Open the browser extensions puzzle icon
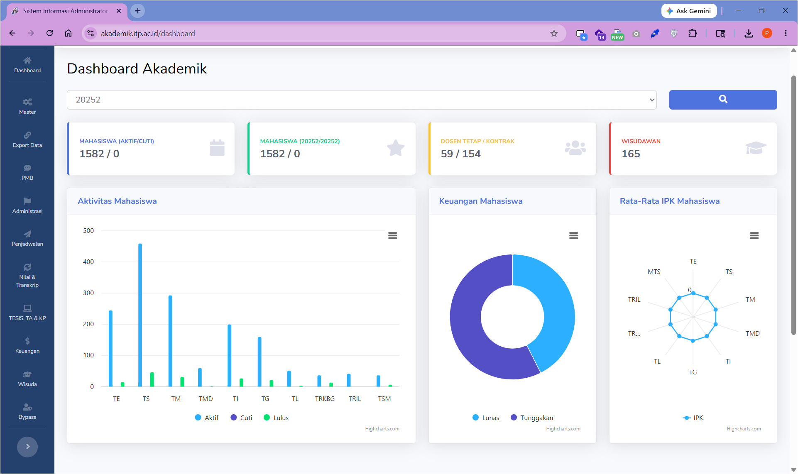 [x=693, y=33]
